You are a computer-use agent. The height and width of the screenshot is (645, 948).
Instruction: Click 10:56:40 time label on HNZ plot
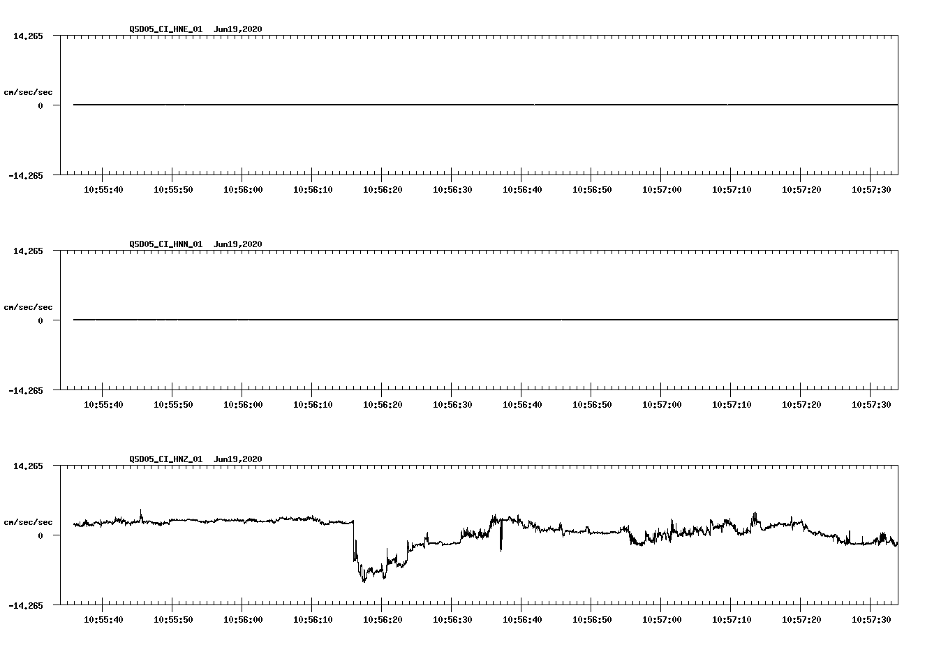(522, 619)
